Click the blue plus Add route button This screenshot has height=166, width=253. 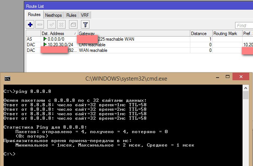(30, 25)
